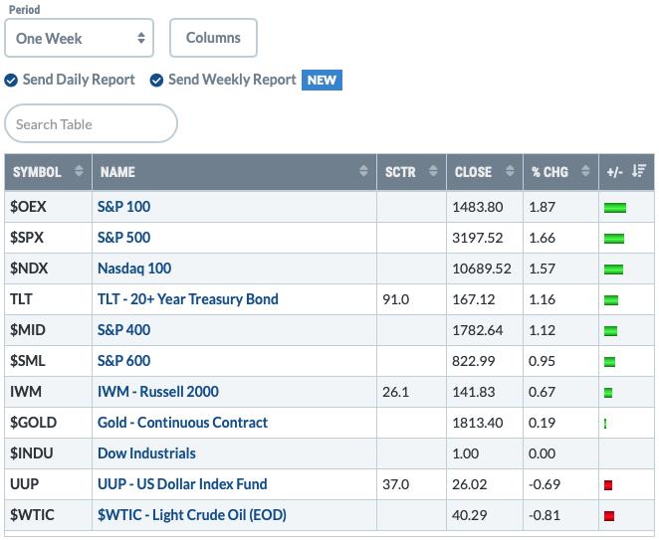Open the $WTIC - Light Crude Oil (EOD) link
Viewport: 659px width, 540px height.
[192, 515]
